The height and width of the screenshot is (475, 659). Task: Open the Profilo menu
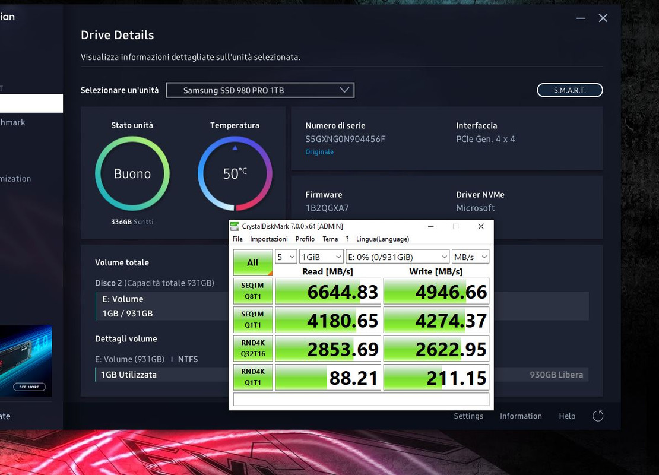click(305, 239)
